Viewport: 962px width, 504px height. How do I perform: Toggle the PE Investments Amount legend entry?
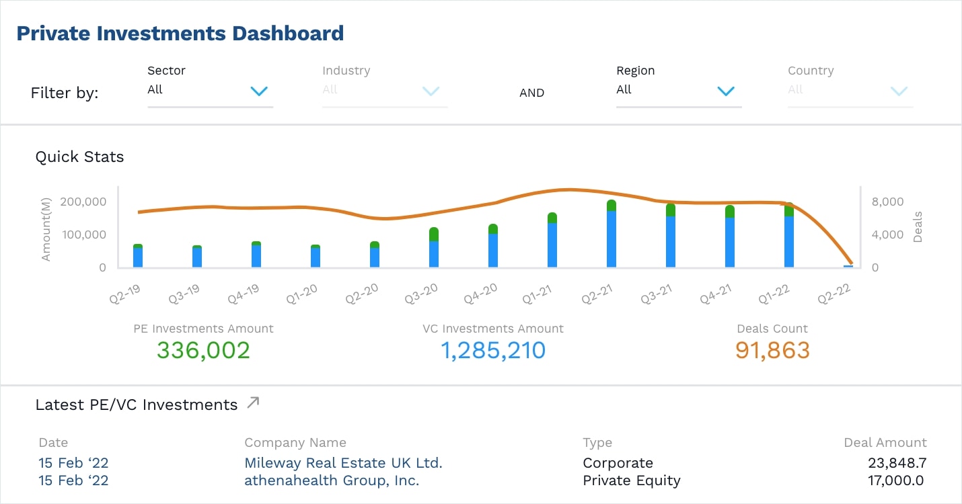pyautogui.click(x=204, y=329)
